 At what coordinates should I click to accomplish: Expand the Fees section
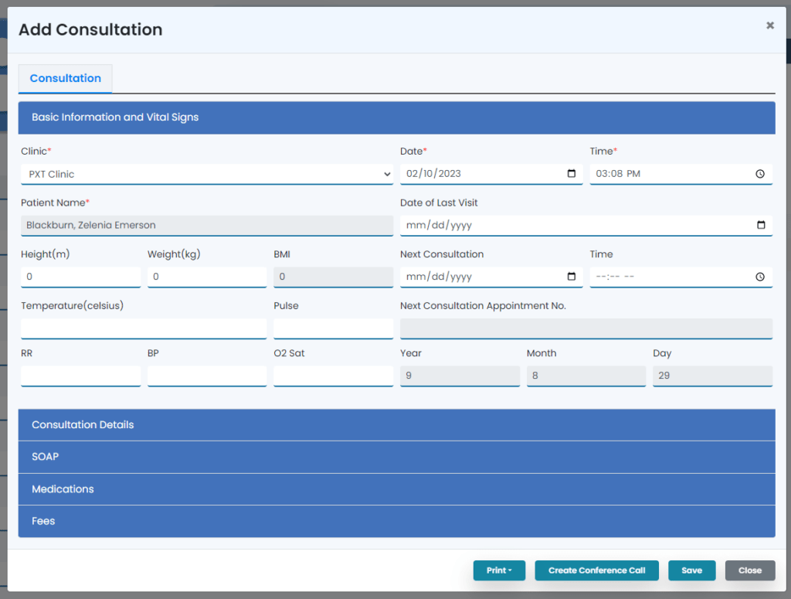point(395,520)
